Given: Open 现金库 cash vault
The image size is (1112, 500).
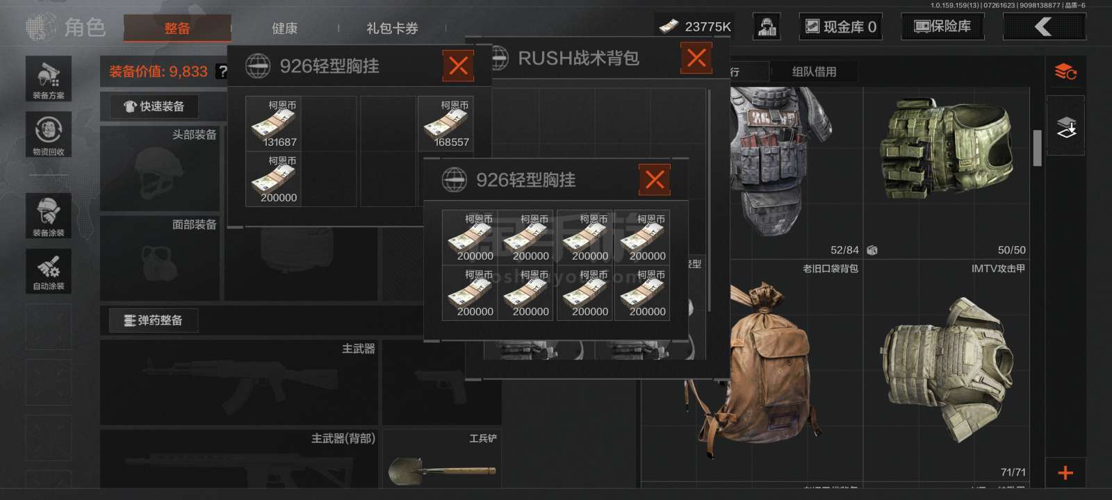Looking at the screenshot, I should tap(841, 27).
